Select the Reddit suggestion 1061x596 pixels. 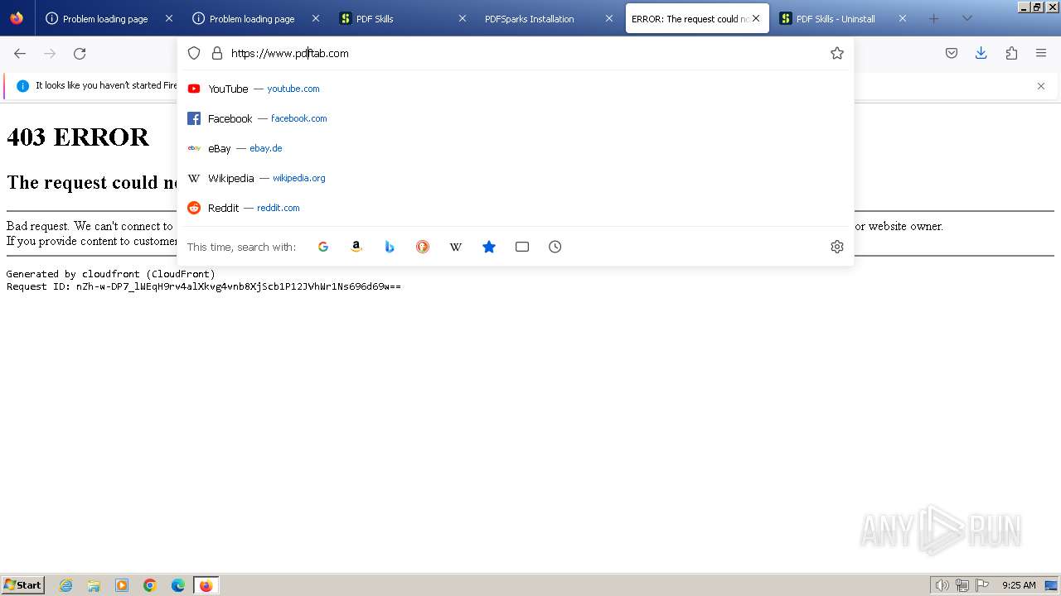[516, 208]
